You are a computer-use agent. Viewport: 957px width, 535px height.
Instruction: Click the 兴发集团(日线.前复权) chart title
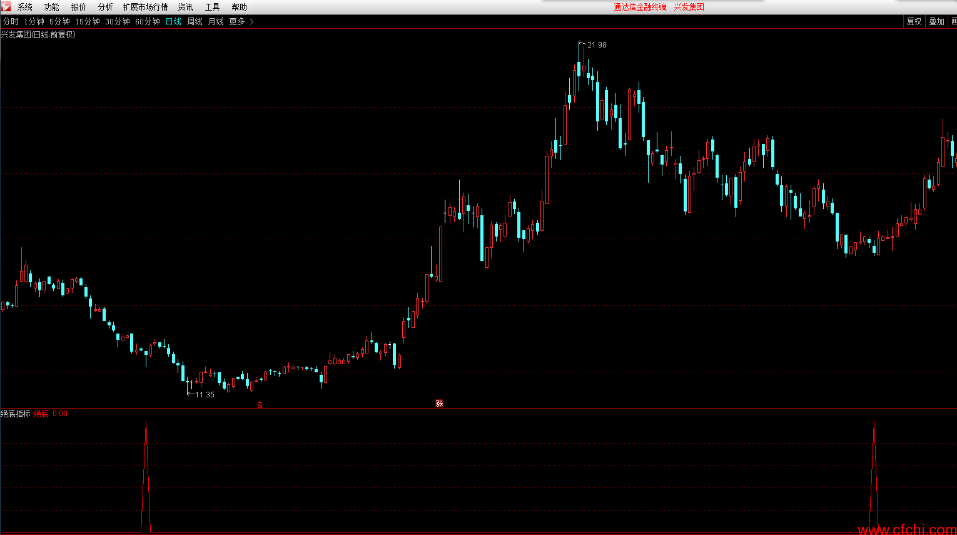pos(38,34)
